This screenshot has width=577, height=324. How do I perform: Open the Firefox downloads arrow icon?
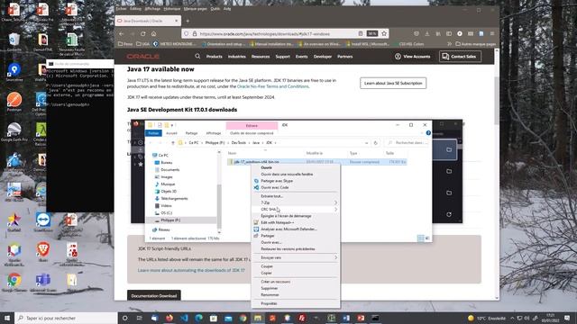426,33
